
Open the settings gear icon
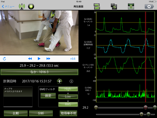point(149,6)
